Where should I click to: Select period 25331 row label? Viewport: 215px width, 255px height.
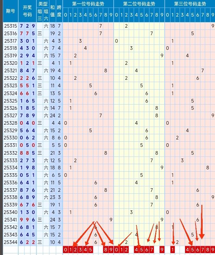(10, 145)
